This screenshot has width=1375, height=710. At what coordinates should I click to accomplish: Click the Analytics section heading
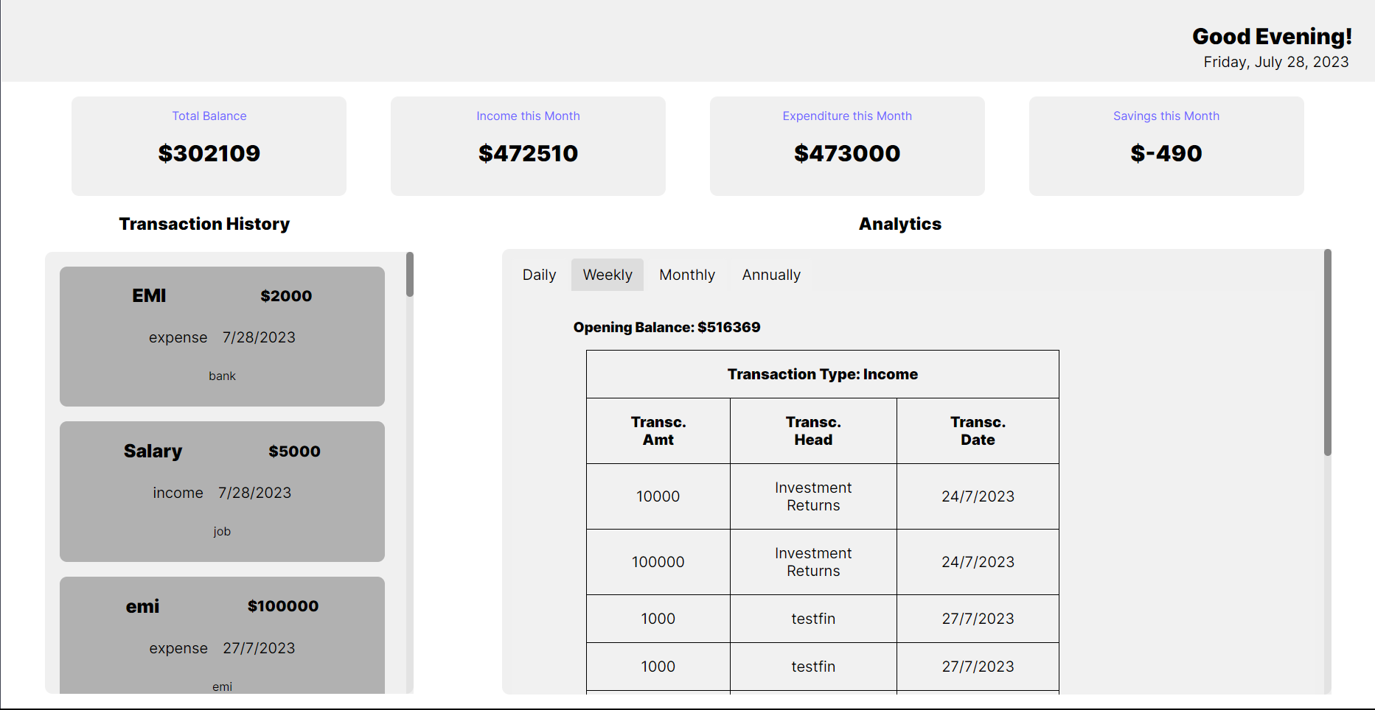click(899, 224)
